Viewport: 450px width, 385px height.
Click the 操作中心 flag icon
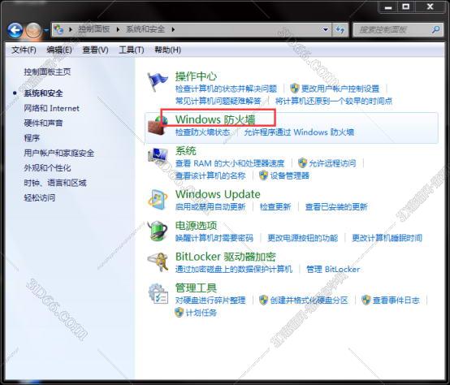tap(158, 82)
